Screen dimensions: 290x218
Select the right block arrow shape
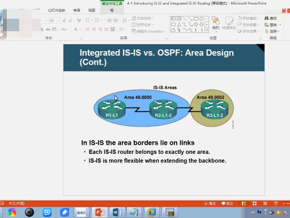[x=196, y=24]
